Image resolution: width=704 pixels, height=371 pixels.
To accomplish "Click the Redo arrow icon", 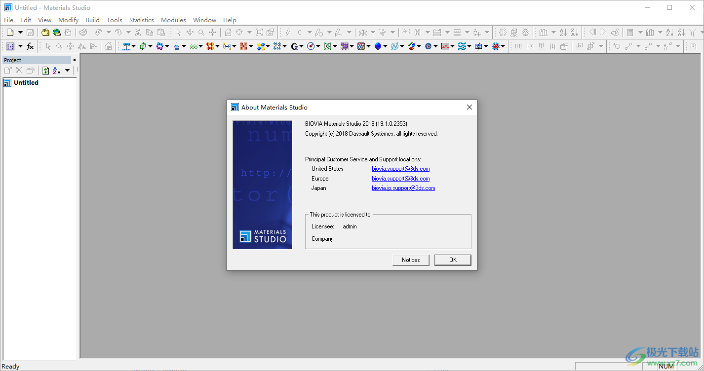I will tap(118, 33).
